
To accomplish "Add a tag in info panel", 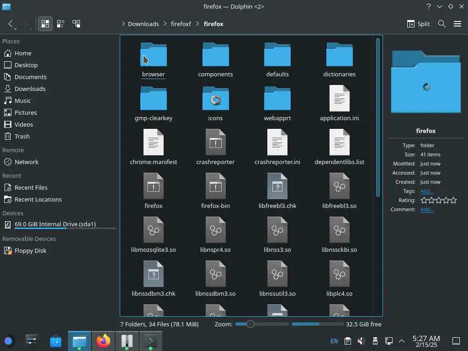I will click(426, 191).
